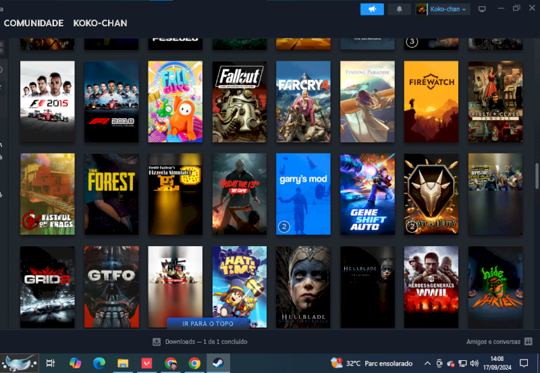
Task: Select Geneshift Auto game cover
Action: tap(367, 194)
